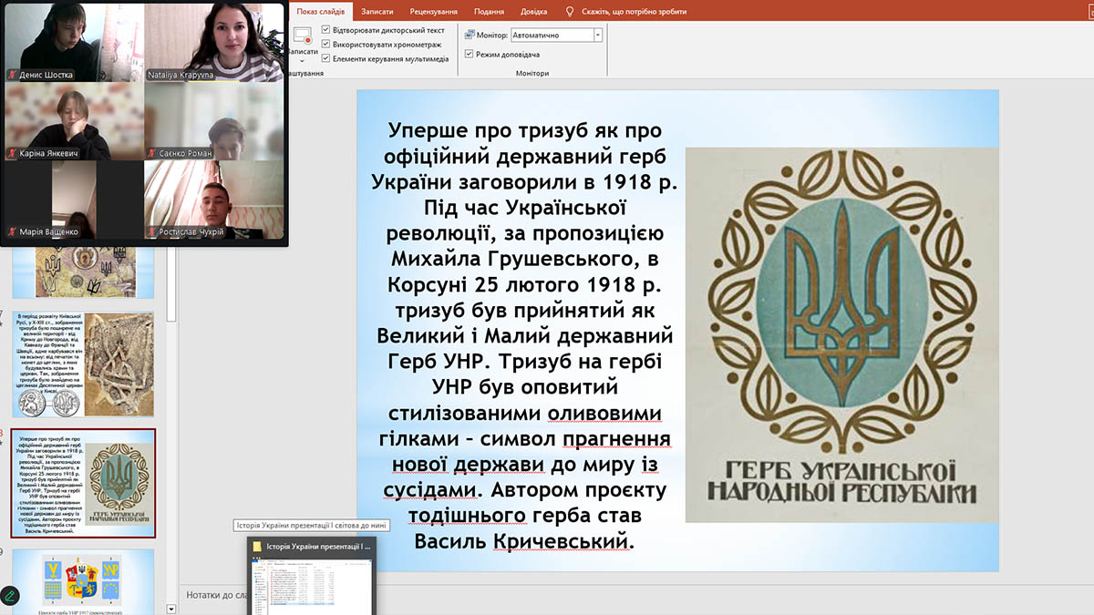Toggle Використовувати хронометраж checkbox
Viewport: 1094px width, 615px height.
point(326,44)
